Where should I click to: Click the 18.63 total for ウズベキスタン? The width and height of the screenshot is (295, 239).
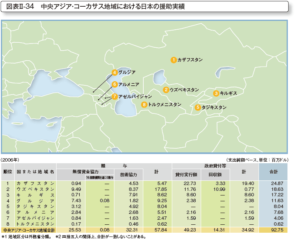coord(277,189)
